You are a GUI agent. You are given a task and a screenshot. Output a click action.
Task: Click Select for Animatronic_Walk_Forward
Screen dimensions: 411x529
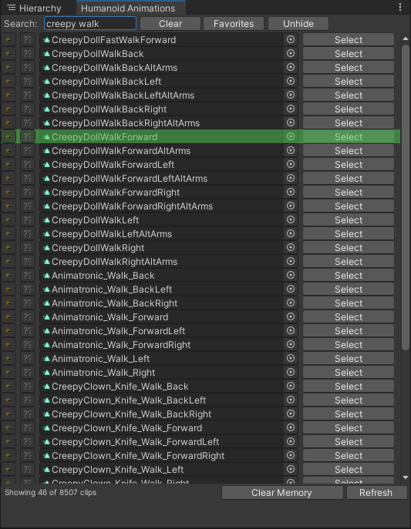click(349, 316)
